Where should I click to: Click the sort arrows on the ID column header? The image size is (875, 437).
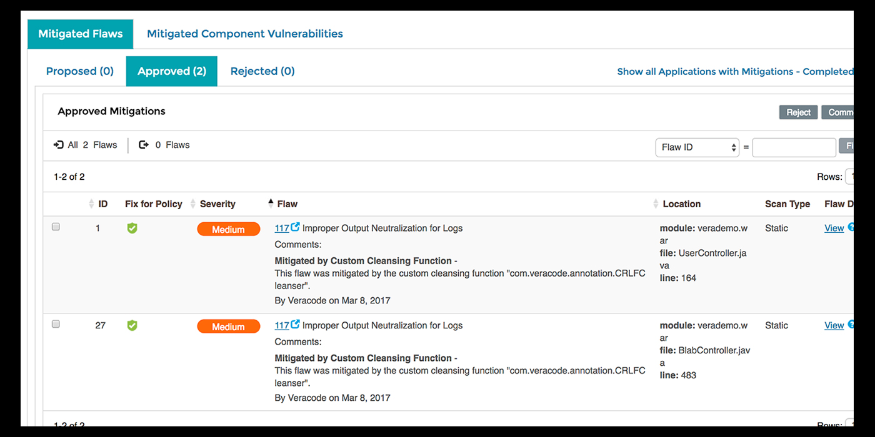[x=91, y=204]
